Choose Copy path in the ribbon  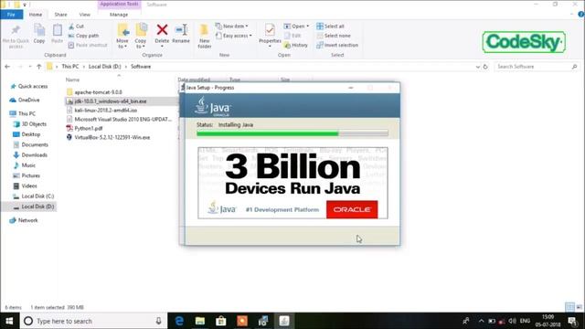[83, 36]
